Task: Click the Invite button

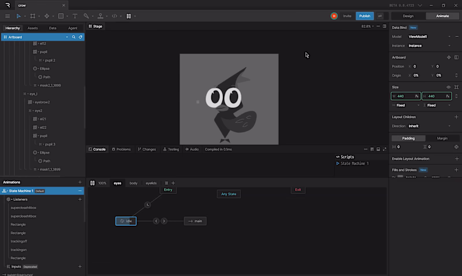Action: [347, 16]
